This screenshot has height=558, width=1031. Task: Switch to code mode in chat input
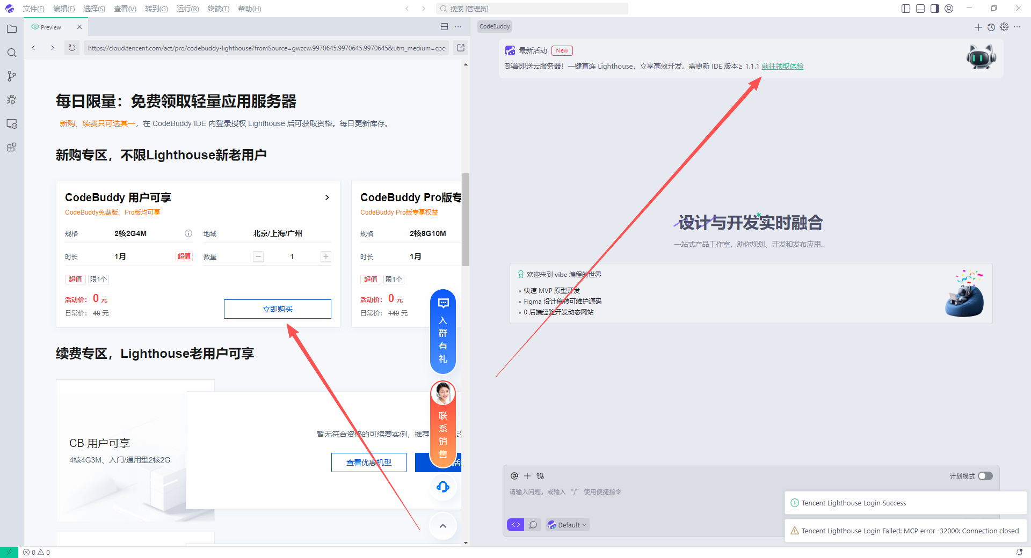[515, 525]
